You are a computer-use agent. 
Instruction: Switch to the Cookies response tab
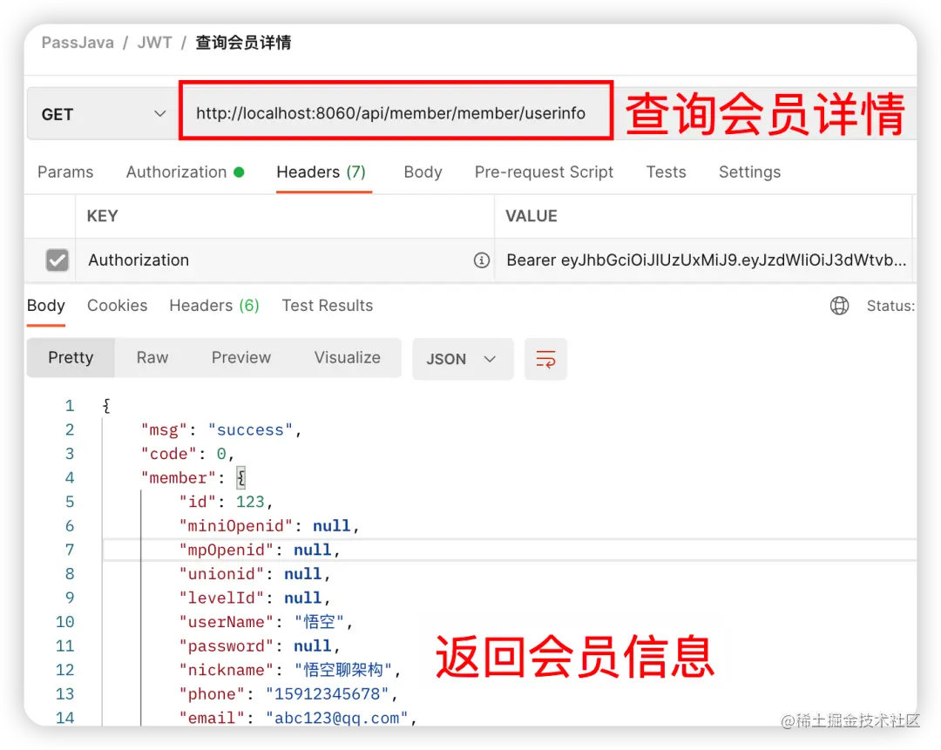117,305
